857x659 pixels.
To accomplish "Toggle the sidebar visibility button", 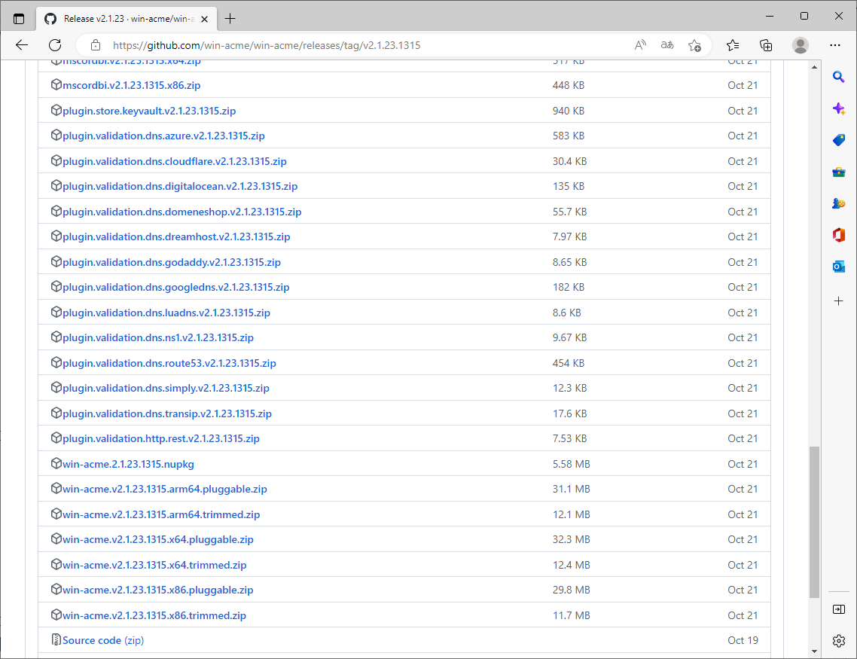I will pos(839,609).
